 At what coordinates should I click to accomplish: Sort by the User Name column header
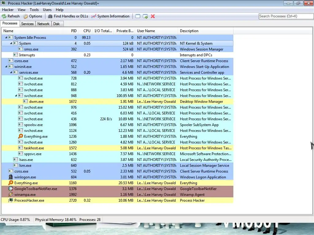[157, 31]
